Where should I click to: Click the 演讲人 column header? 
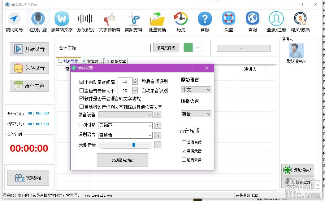(x=250, y=69)
